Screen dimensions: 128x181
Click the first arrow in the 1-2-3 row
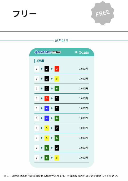coord(42,69)
